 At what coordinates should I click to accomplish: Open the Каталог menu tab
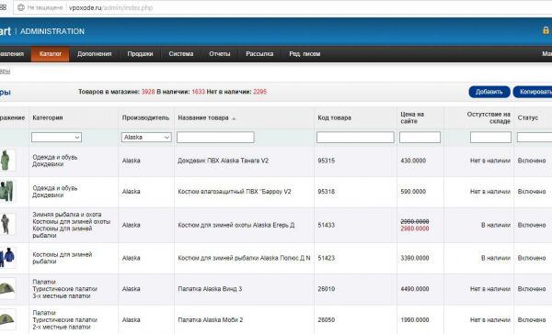click(x=51, y=54)
